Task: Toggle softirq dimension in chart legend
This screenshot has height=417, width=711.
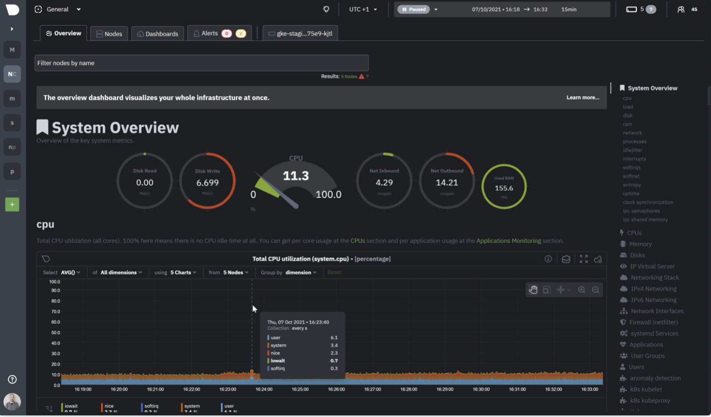Action: pos(151,406)
